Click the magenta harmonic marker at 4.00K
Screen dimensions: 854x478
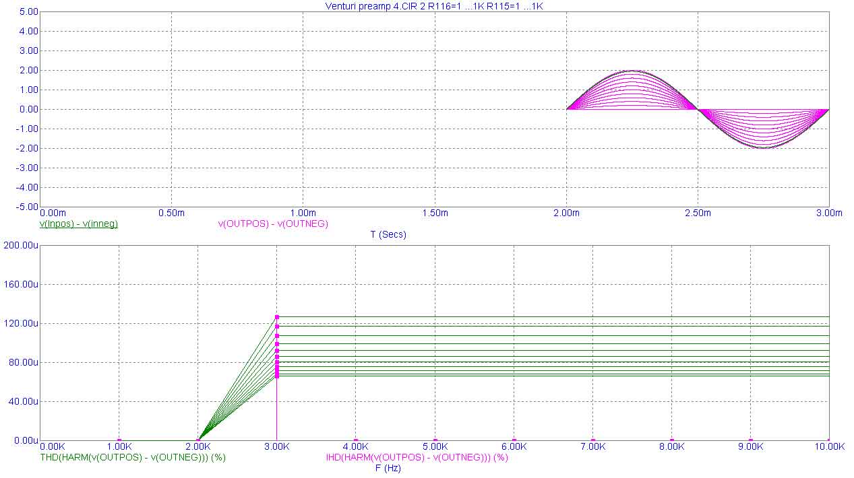pos(356,440)
